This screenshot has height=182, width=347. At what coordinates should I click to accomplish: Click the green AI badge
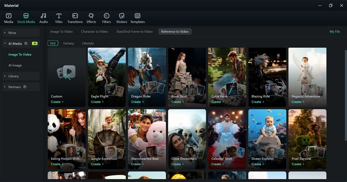[35, 44]
